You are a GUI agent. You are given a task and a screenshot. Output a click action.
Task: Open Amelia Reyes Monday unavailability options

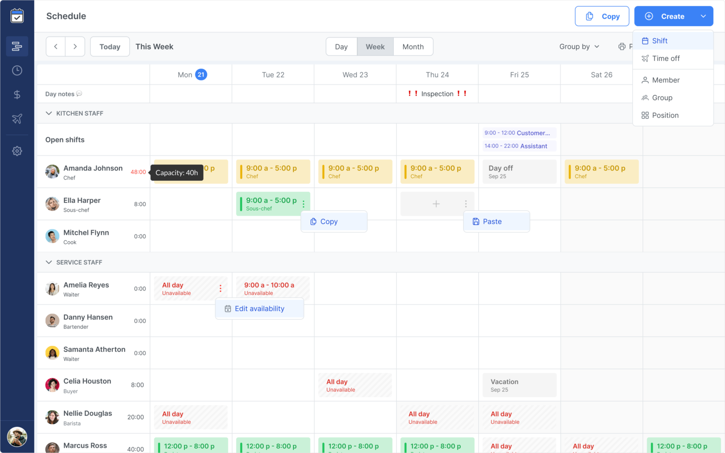click(x=221, y=288)
